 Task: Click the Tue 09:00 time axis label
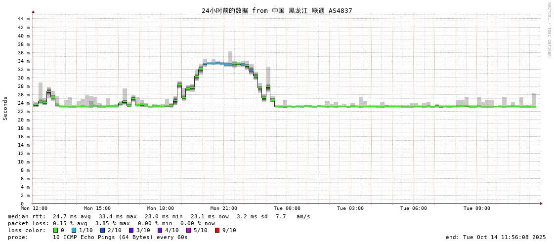pos(476,208)
